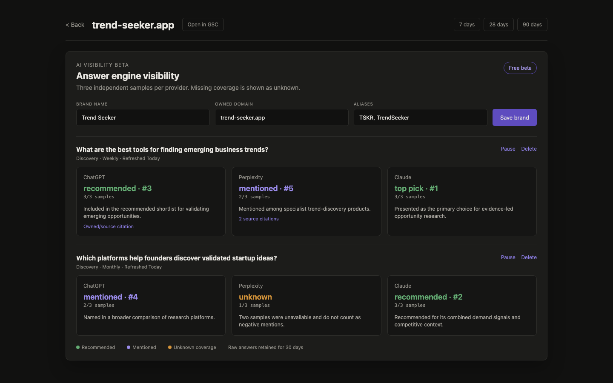Delete the emerging business trends prompt
The image size is (613, 383).
pos(529,149)
